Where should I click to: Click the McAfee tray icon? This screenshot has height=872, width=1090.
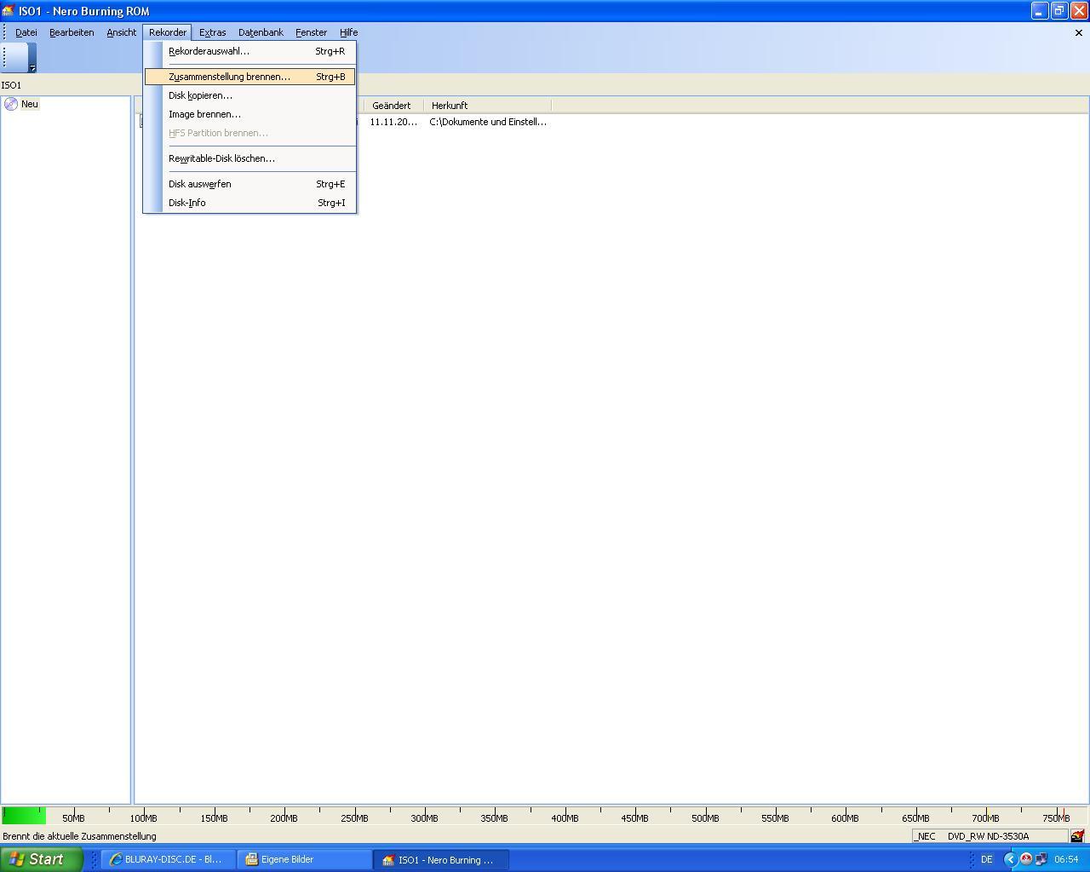[x=1026, y=859]
